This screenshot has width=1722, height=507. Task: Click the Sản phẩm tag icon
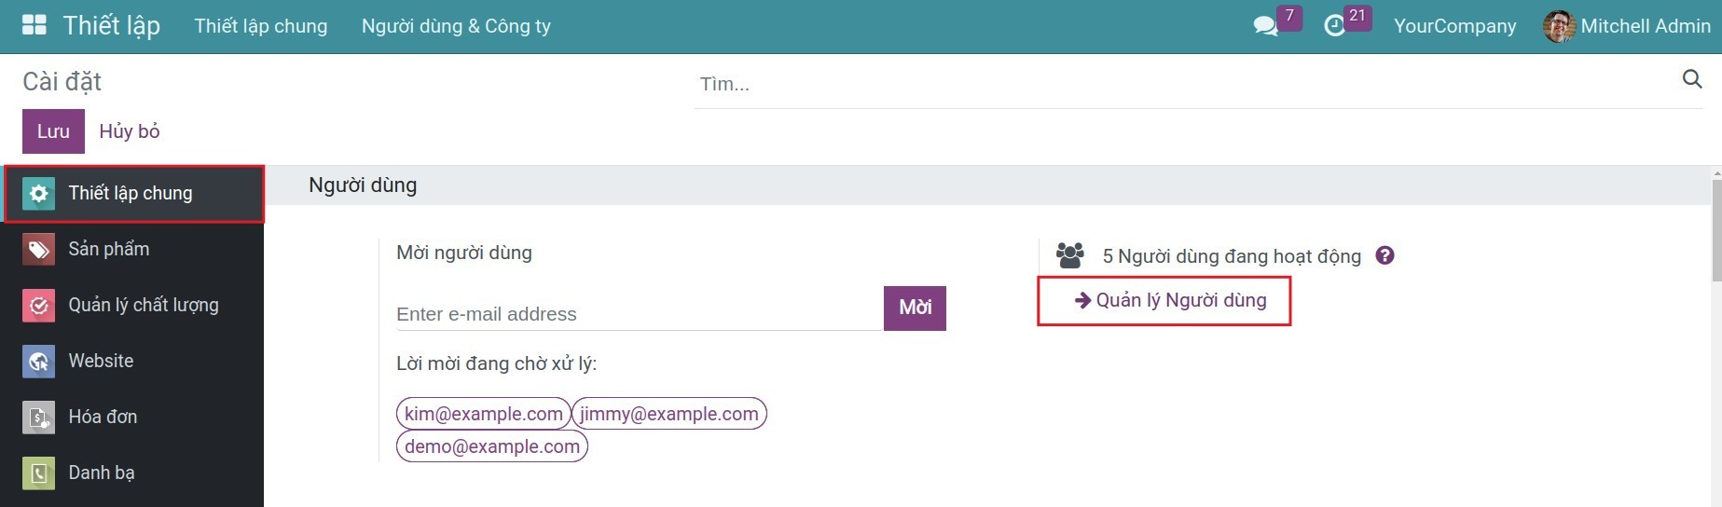pos(38,249)
